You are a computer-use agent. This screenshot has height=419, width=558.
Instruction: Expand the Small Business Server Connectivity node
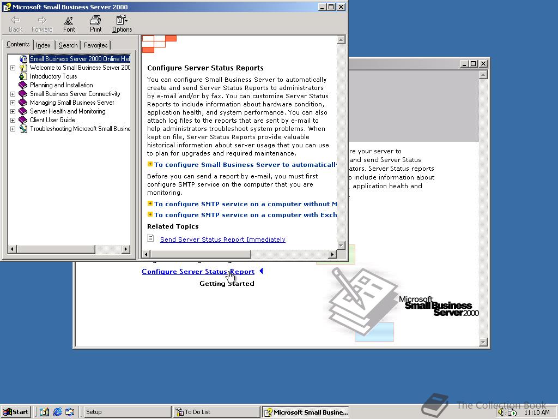tap(13, 94)
